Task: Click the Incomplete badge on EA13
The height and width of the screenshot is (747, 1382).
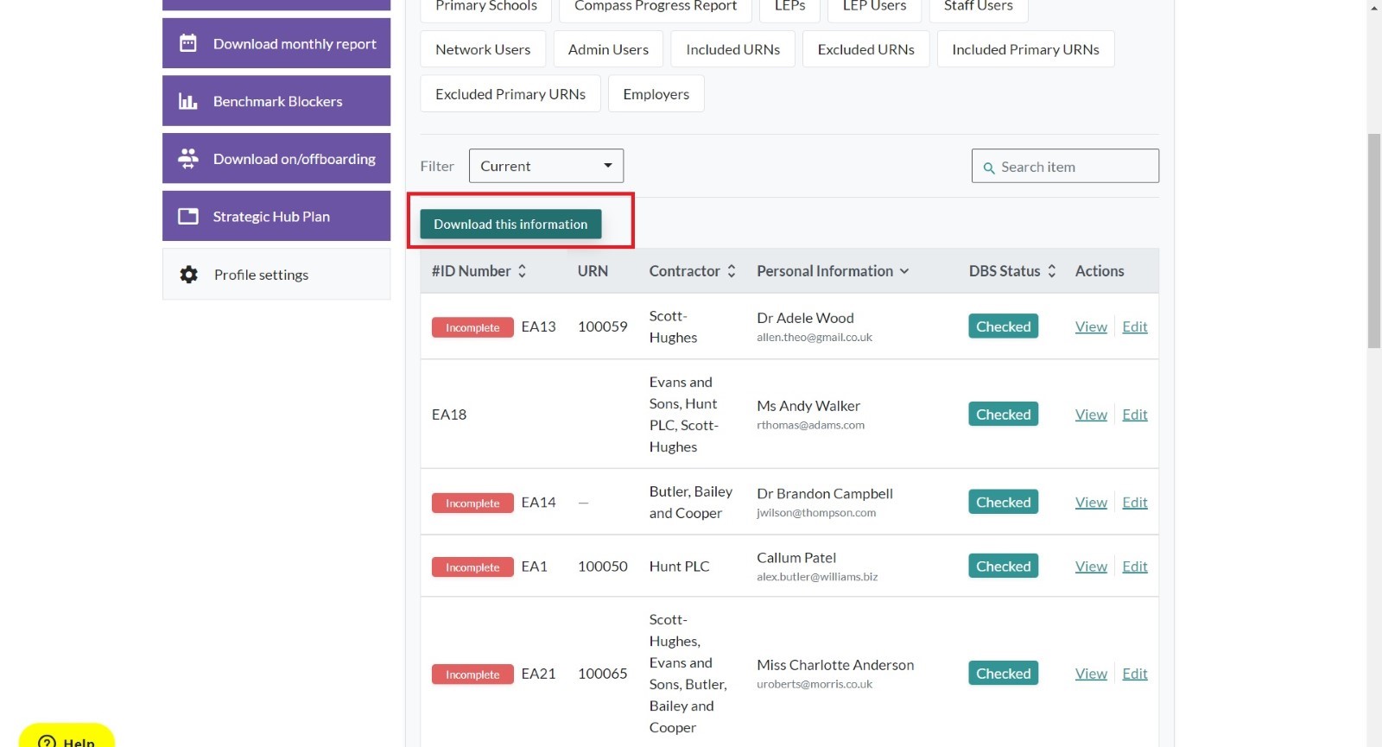Action: (472, 328)
